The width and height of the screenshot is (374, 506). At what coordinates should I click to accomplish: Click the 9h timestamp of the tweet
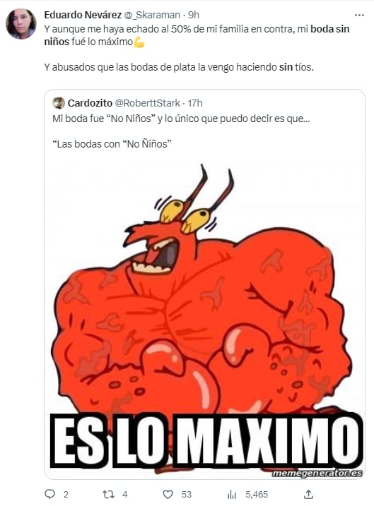tap(194, 15)
